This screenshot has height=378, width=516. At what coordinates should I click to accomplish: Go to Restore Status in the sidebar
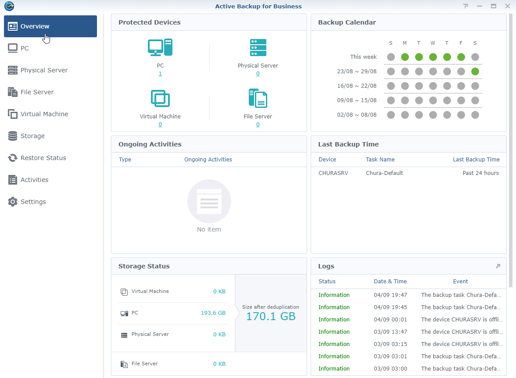coord(43,158)
